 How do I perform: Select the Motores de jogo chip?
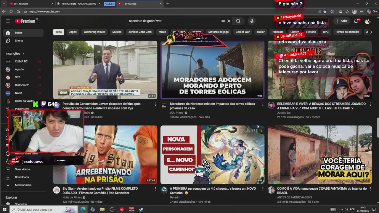tap(218, 32)
